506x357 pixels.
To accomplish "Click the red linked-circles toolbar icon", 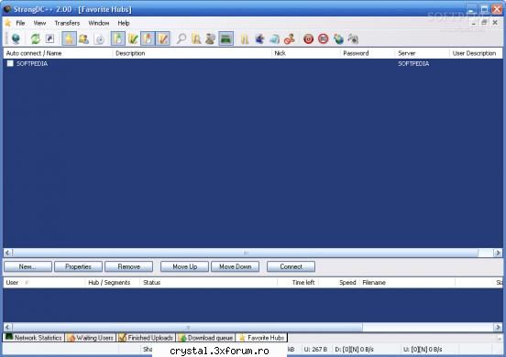I will (290, 39).
